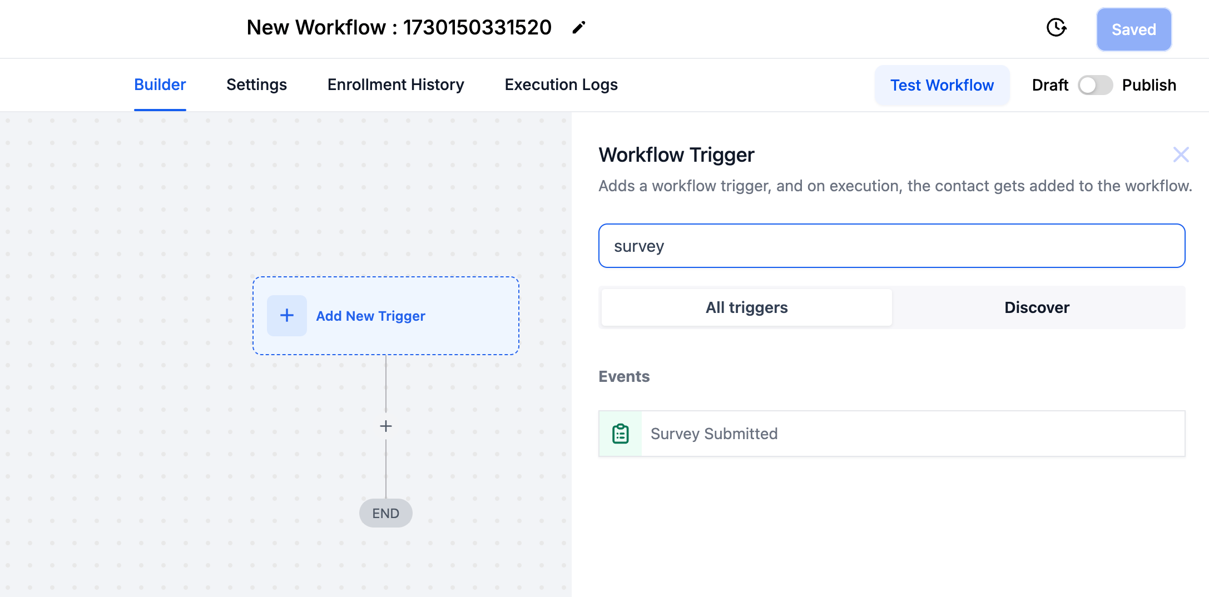Click the plus icon in trigger box
Viewport: 1209px width, 597px height.
[286, 316]
